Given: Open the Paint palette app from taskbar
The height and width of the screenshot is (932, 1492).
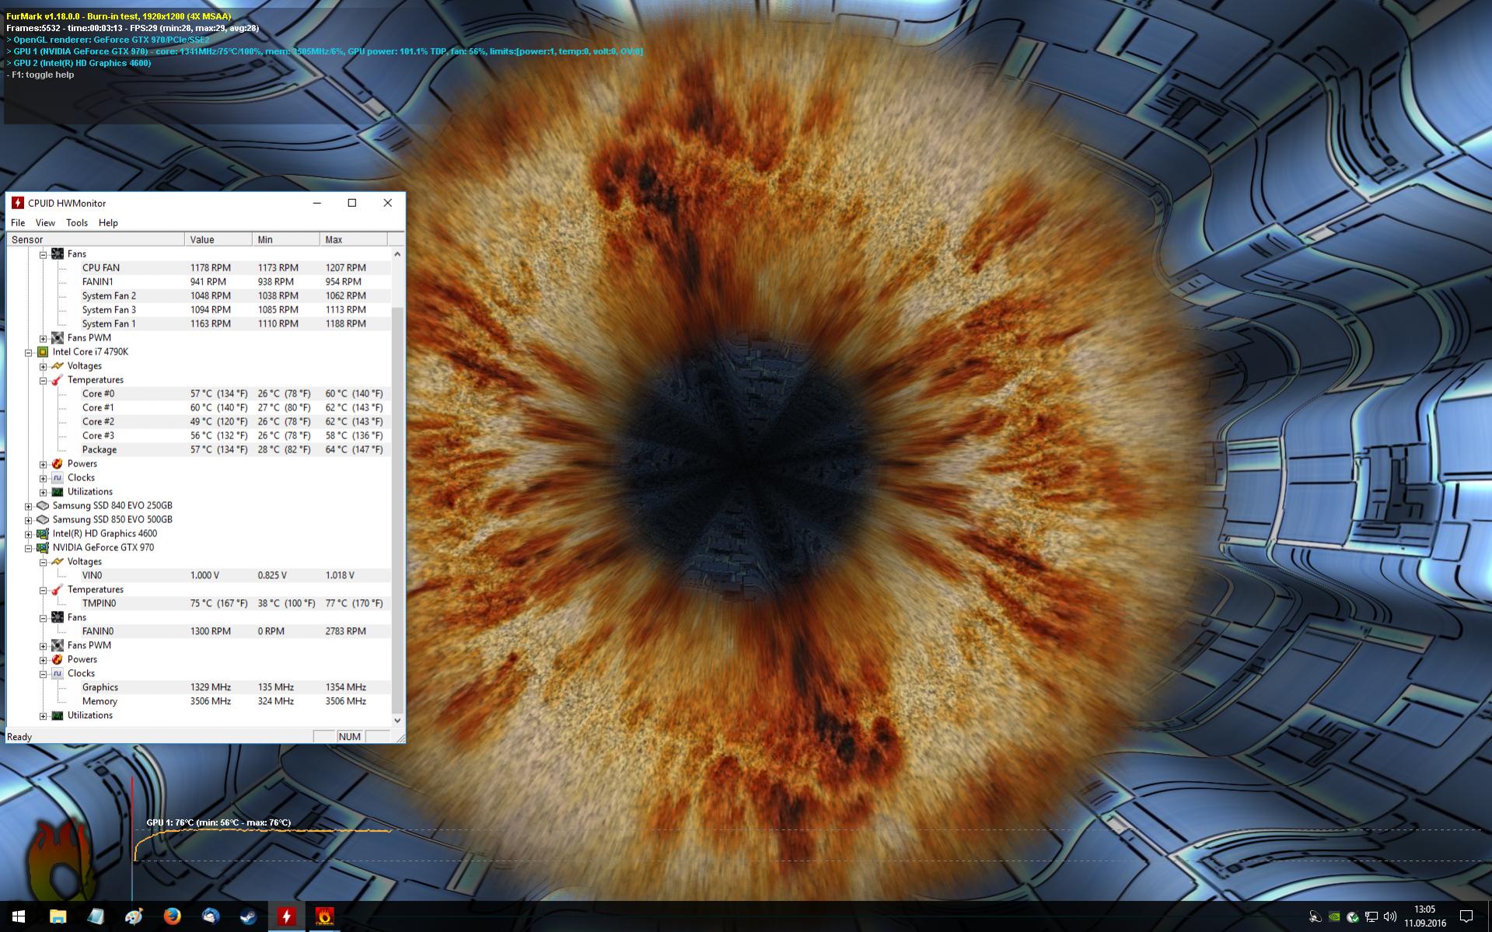Looking at the screenshot, I should (134, 916).
